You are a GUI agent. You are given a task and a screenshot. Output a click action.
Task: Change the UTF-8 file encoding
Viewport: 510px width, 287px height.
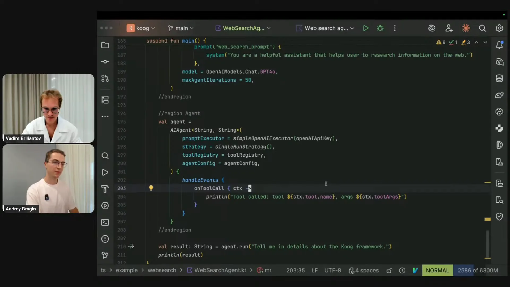[333, 271]
